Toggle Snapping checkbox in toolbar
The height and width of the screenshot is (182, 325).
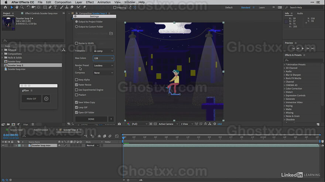(x=114, y=7)
